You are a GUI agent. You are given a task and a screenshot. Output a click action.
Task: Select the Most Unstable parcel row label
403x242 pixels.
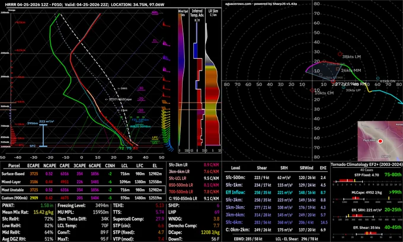coord(12,190)
